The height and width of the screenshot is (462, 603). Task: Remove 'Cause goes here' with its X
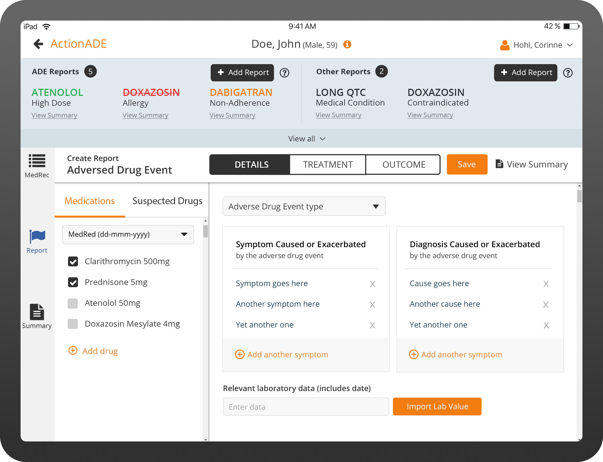click(546, 284)
